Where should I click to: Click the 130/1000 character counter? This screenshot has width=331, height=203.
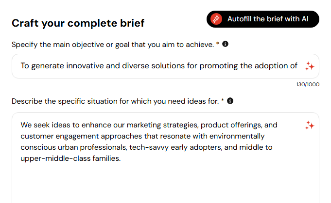[308, 84]
